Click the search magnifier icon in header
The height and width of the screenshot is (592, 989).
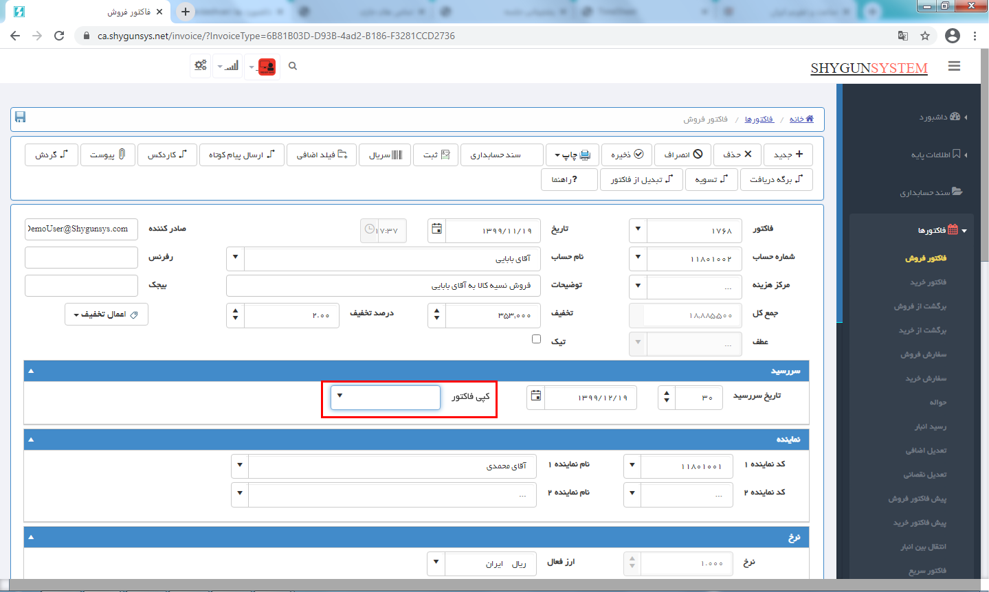pyautogui.click(x=293, y=67)
